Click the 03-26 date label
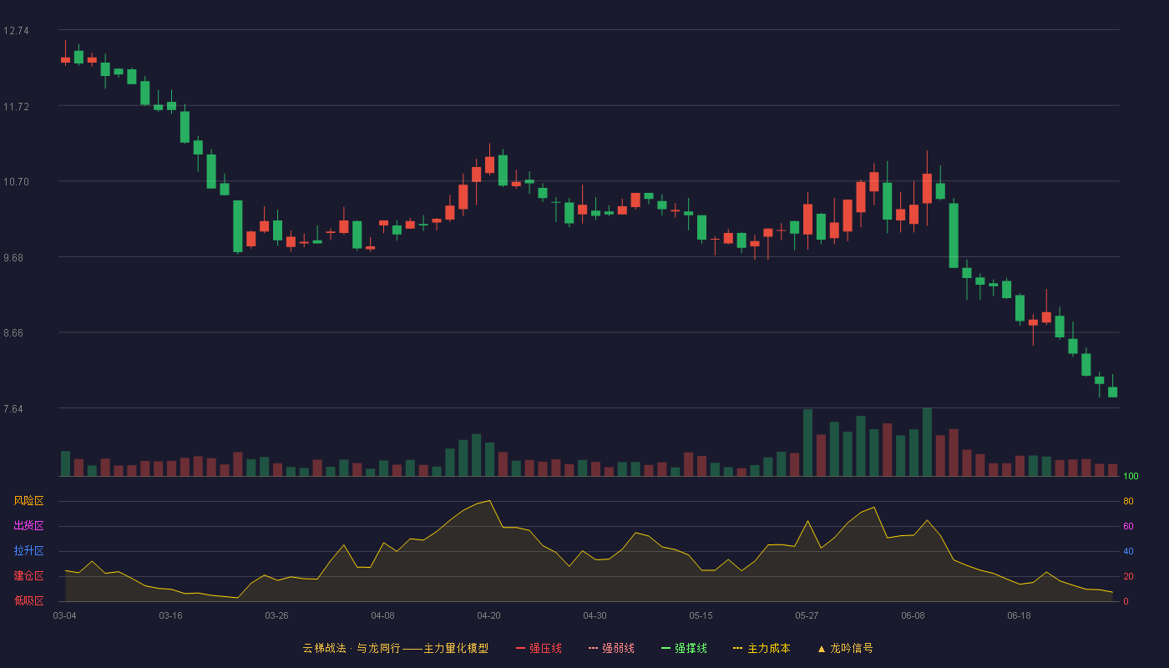Viewport: 1169px width, 668px height. (276, 615)
